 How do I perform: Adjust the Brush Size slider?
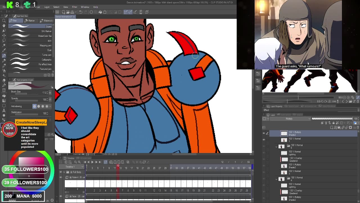click(x=27, y=94)
